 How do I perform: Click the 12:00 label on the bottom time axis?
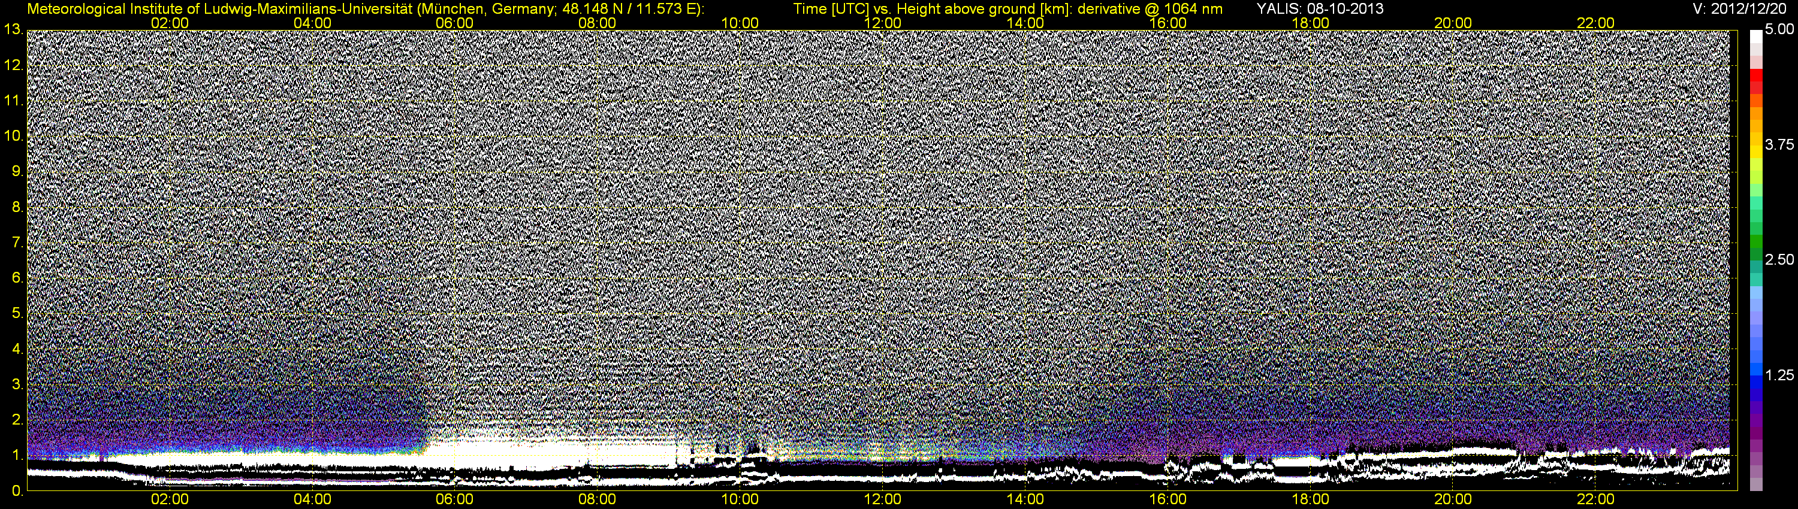pyautogui.click(x=882, y=499)
